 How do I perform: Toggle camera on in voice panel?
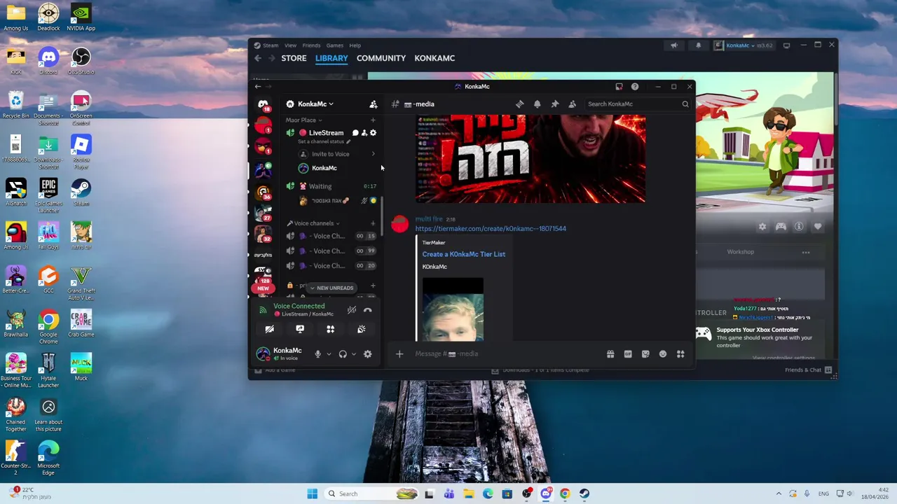click(269, 329)
